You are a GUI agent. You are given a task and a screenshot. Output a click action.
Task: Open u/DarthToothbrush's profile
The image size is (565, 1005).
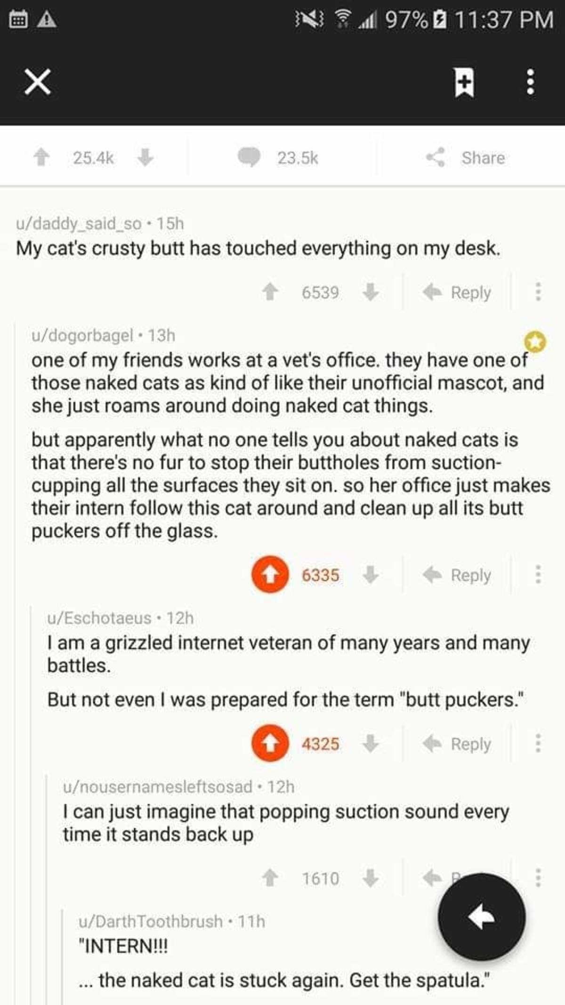151,921
